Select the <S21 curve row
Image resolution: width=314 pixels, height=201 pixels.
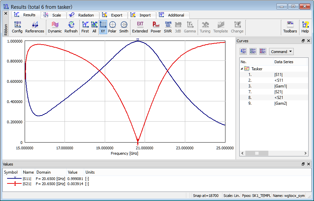pyautogui.click(x=274, y=98)
